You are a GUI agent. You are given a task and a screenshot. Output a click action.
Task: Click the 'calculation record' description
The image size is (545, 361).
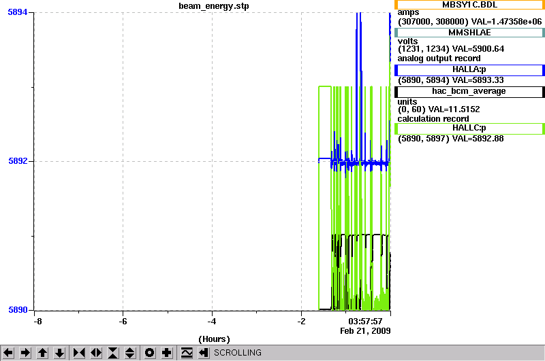click(433, 119)
